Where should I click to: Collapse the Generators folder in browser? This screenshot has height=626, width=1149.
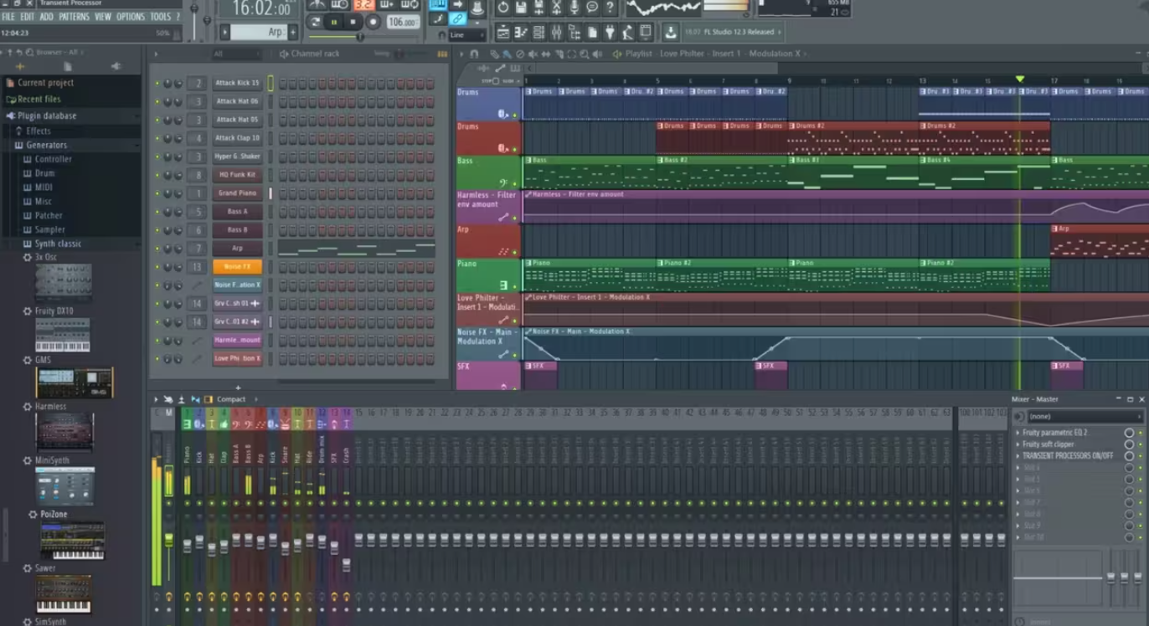pyautogui.click(x=46, y=145)
